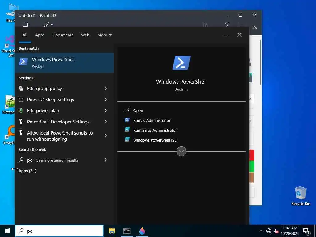The height and width of the screenshot is (237, 316).
Task: Click Paste icon in Paint 3D toolbar
Action: (205, 25)
